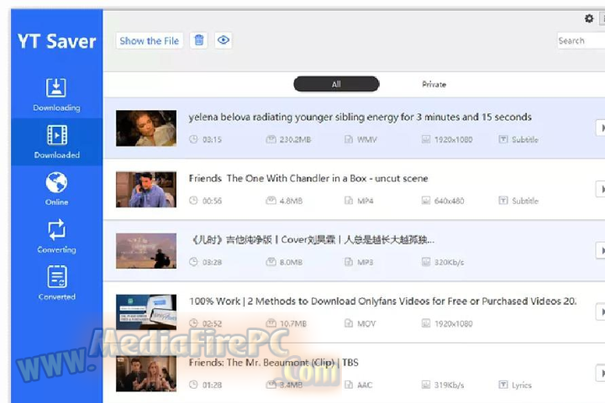Select the yelena belova video thumbnail

point(146,128)
